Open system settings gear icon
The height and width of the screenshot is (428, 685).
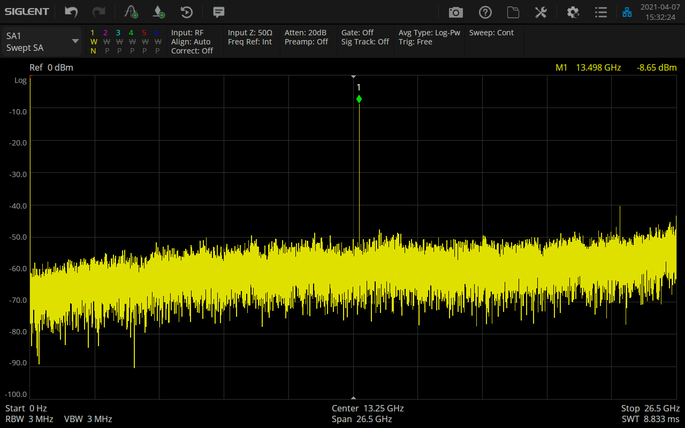coord(573,12)
